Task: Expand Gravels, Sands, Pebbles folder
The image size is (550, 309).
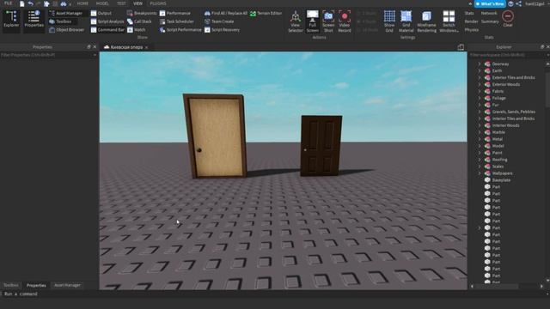Action: [480, 112]
